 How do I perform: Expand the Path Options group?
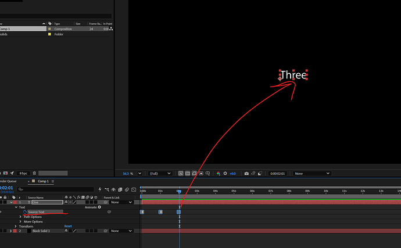[x=20, y=217]
